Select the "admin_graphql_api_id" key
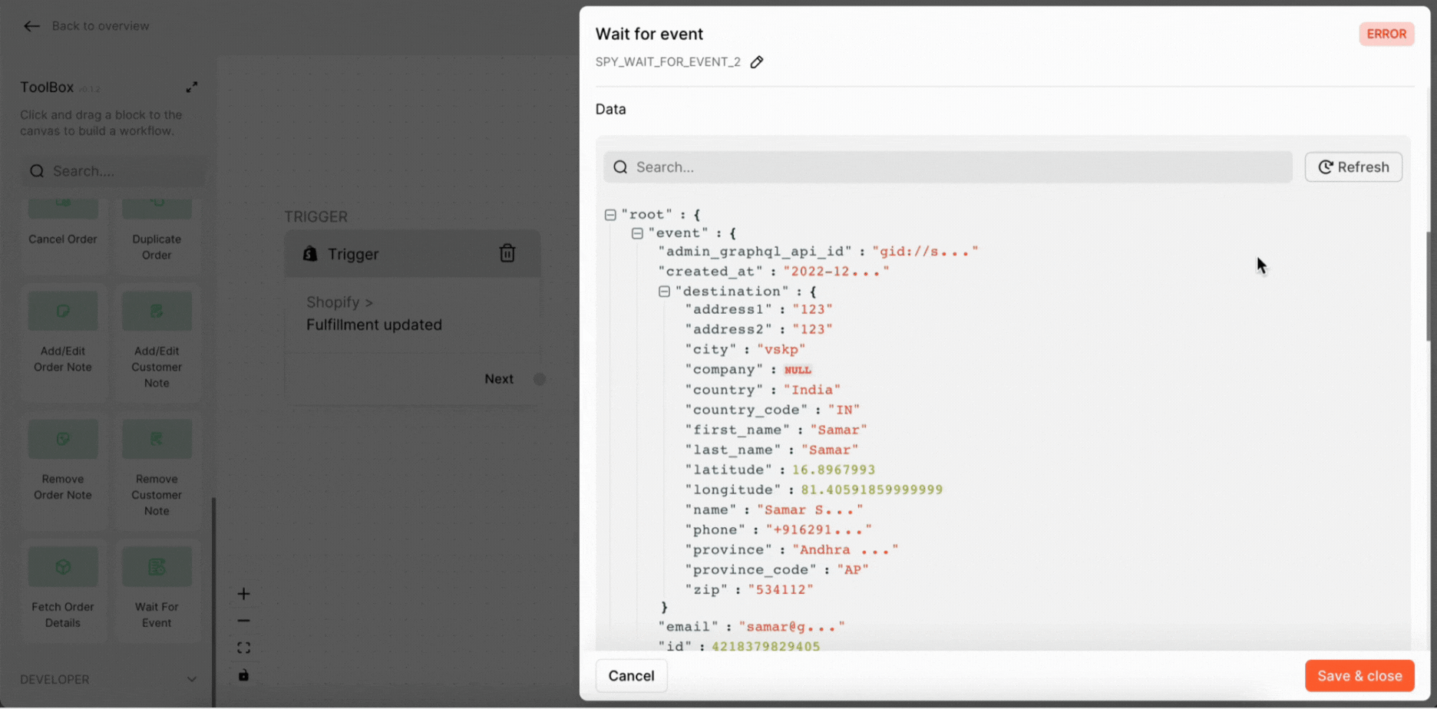The width and height of the screenshot is (1437, 709). pos(755,252)
